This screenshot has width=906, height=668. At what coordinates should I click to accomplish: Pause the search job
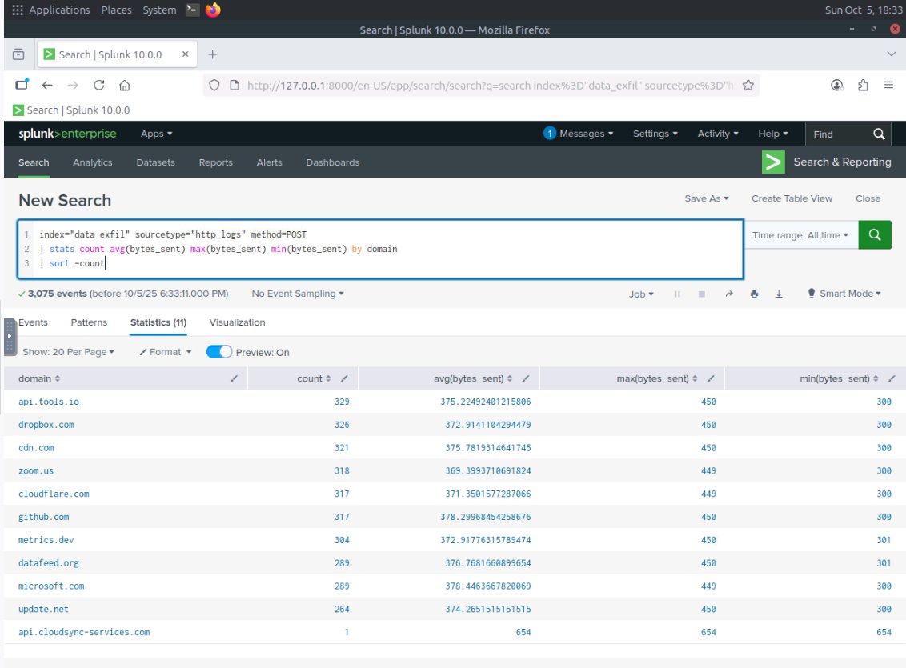[676, 294]
